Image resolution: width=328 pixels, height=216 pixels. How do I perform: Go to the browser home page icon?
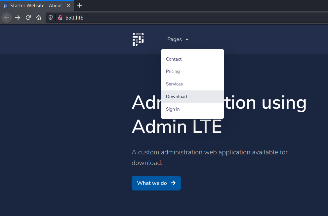point(38,18)
